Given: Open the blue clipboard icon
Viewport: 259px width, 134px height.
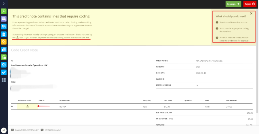Looking at the screenshot, I should [x=4, y=34].
